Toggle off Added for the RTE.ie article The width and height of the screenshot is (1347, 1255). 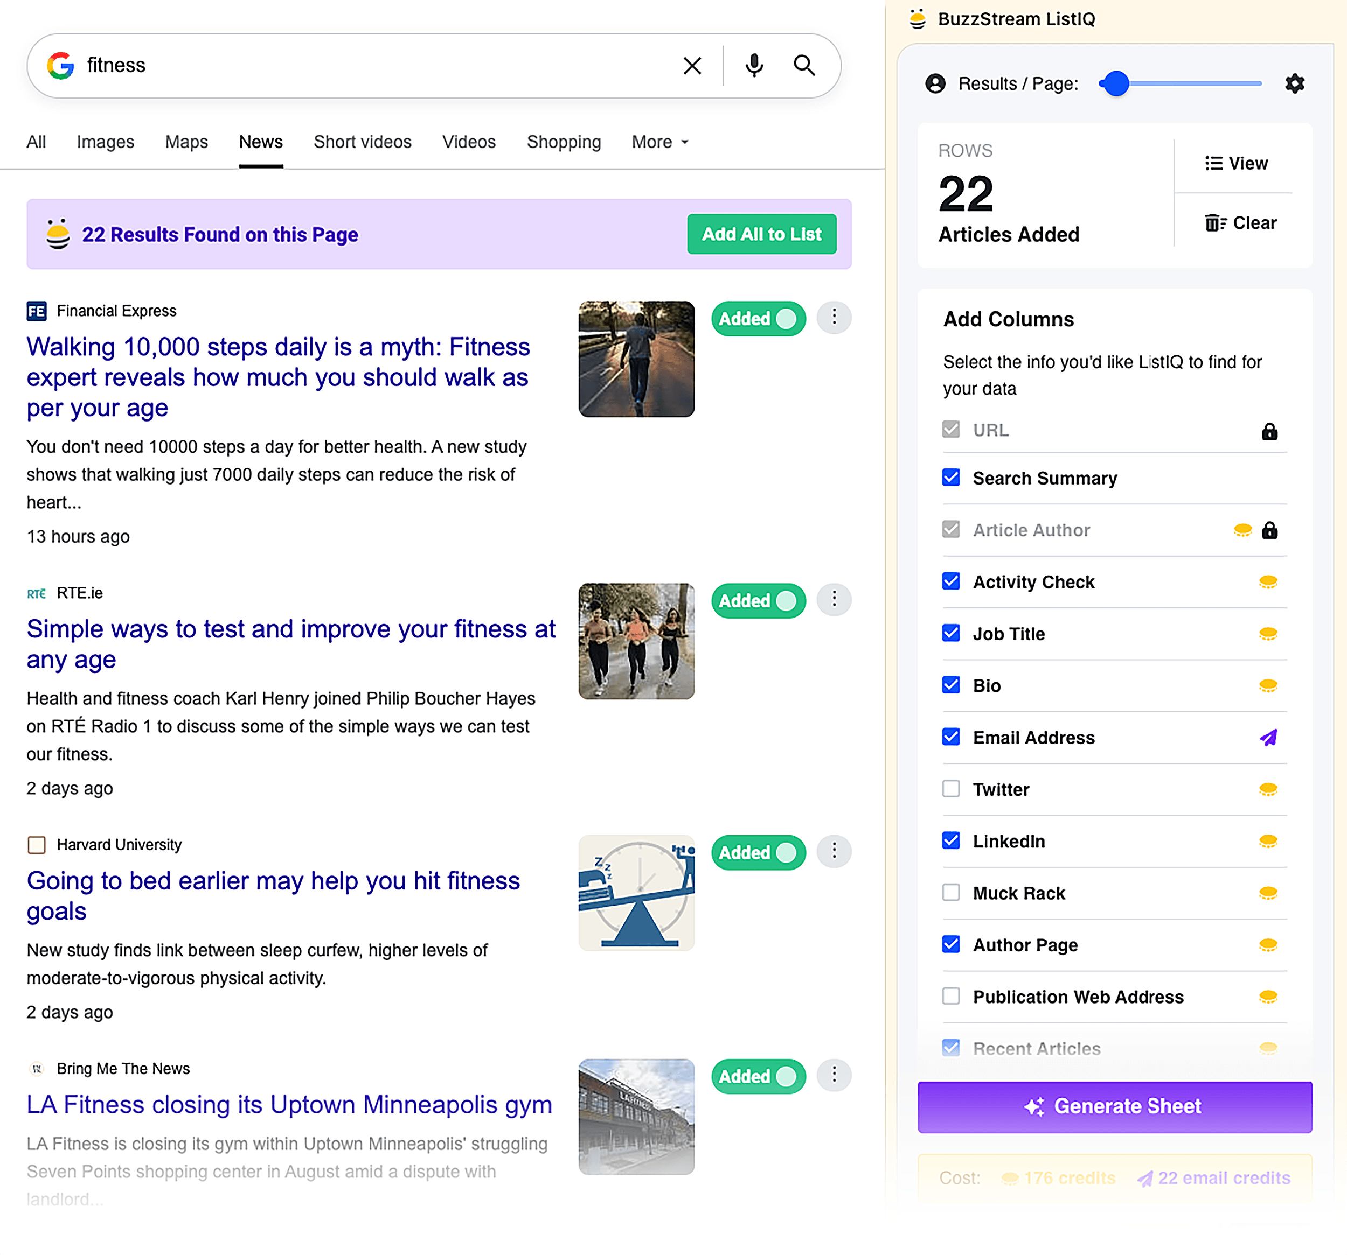coord(758,600)
